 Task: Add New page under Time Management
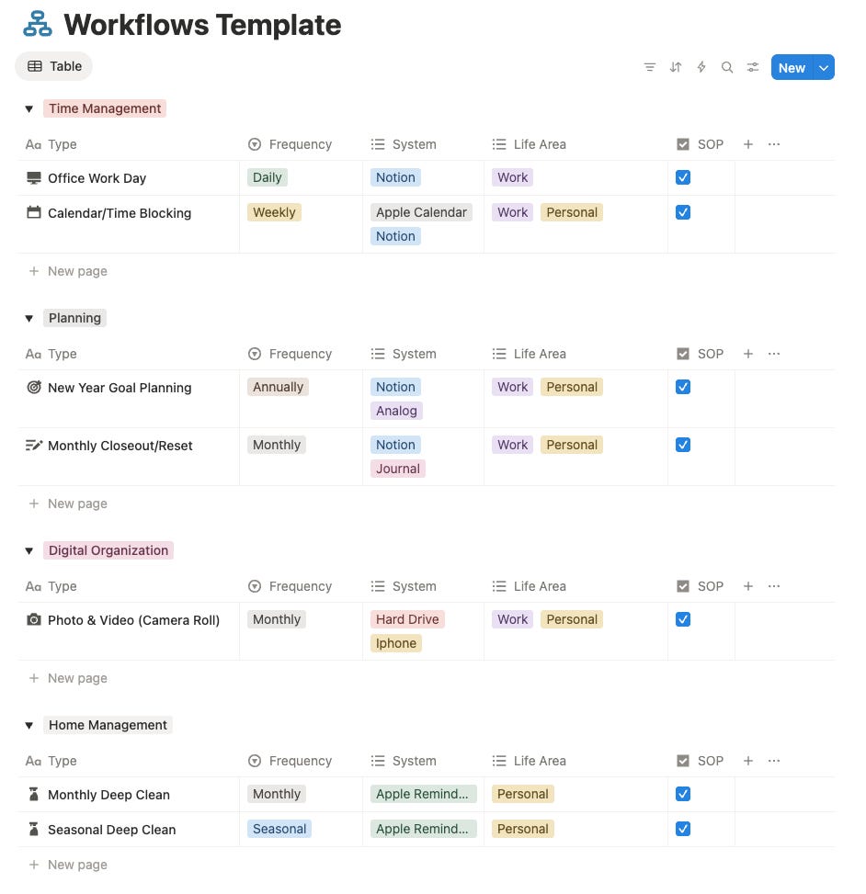coord(67,271)
